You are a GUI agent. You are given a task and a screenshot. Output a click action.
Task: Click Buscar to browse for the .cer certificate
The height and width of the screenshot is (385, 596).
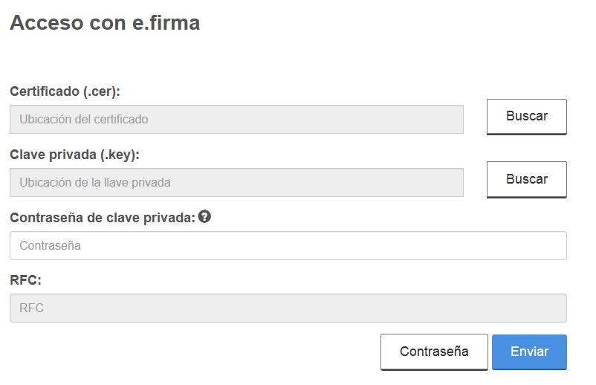[526, 117]
